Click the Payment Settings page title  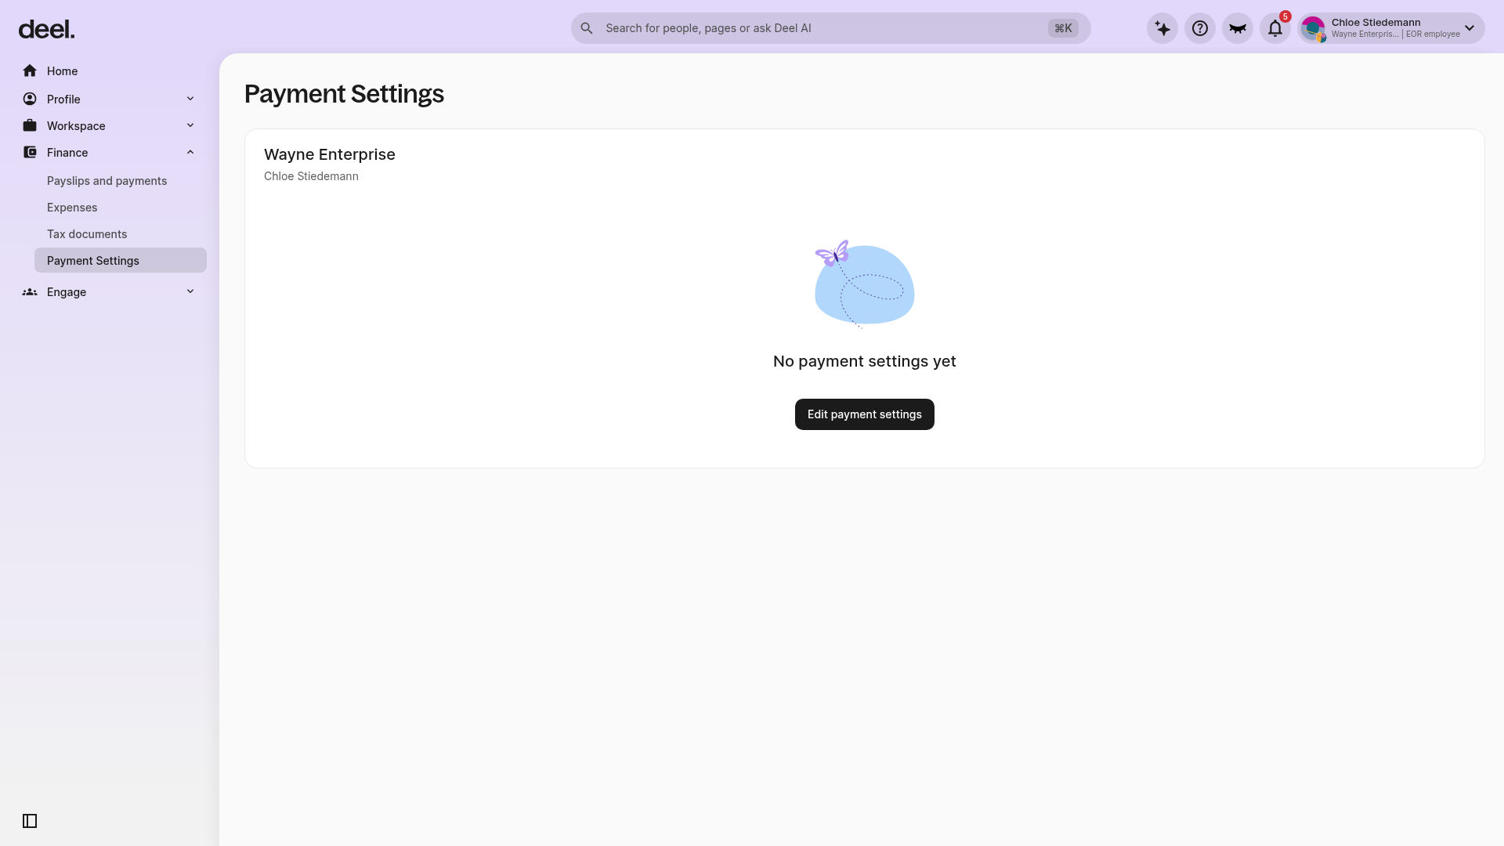(x=344, y=94)
